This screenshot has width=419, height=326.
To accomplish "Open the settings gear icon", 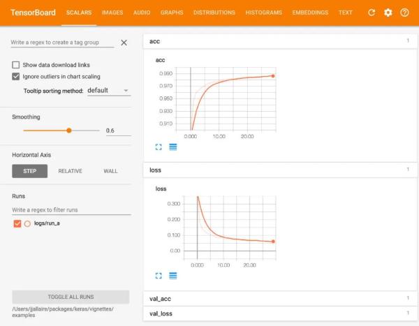I will click(388, 13).
